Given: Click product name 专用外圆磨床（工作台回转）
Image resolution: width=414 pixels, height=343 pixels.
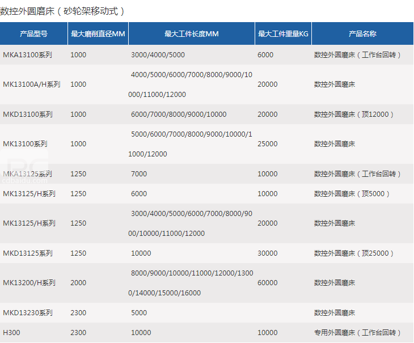Looking at the screenshot, I should click(x=358, y=333).
